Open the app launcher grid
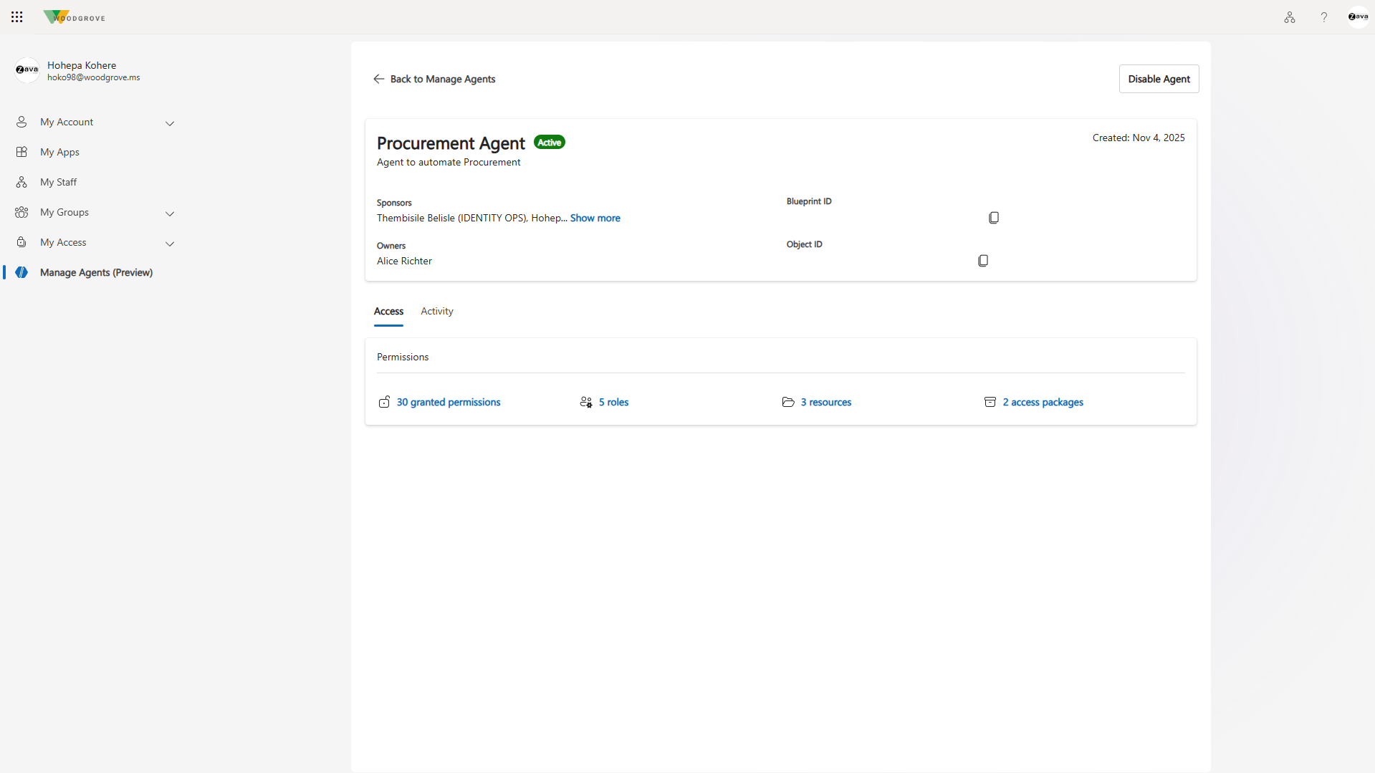 16,16
